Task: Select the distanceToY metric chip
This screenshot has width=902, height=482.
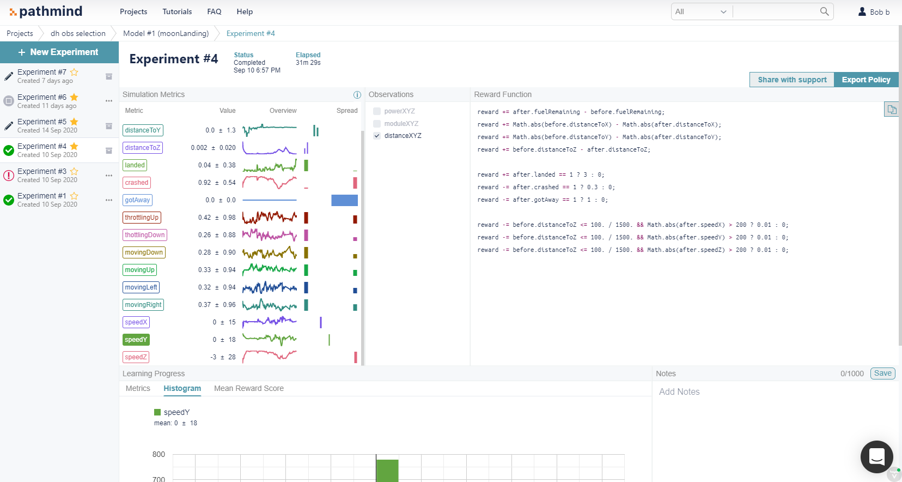Action: point(143,130)
